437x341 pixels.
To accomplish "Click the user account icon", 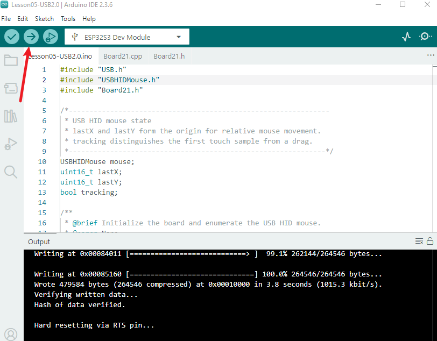I will coord(11,334).
